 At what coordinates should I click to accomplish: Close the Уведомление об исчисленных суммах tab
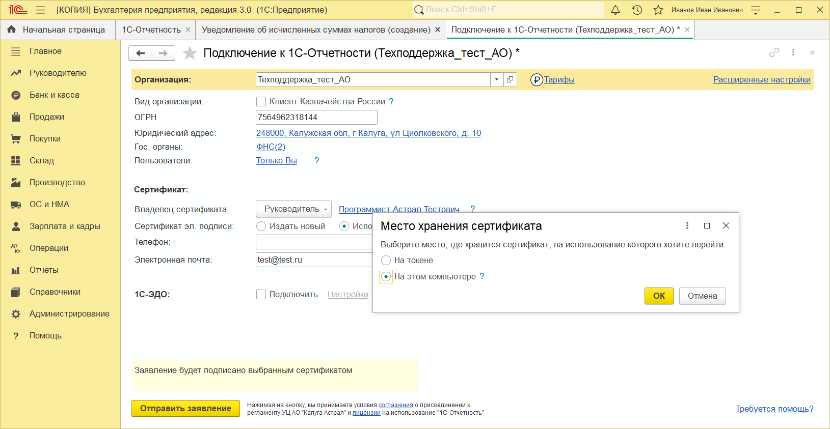438,30
